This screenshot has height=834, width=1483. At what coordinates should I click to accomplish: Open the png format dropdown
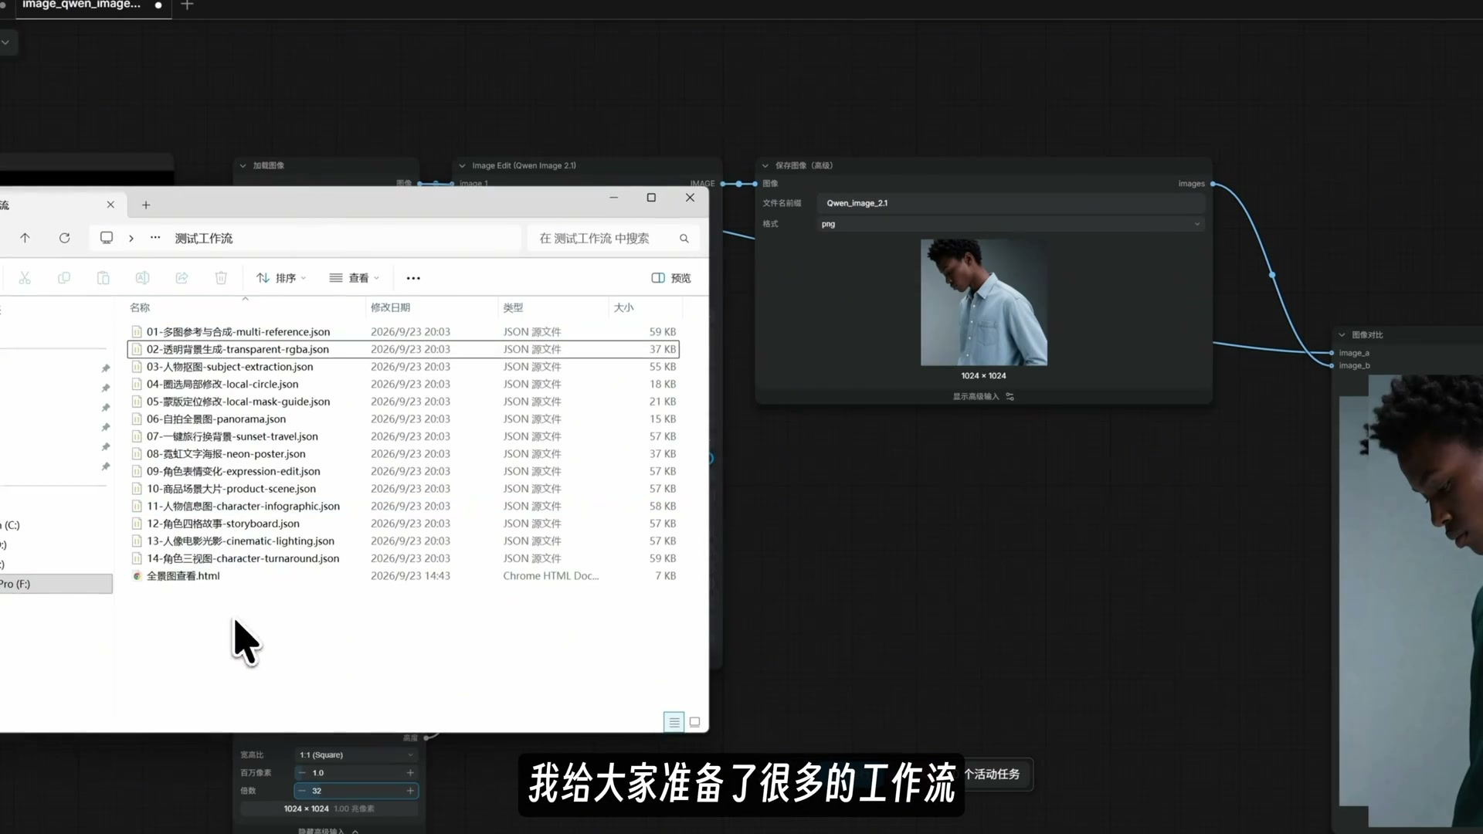coord(1011,224)
